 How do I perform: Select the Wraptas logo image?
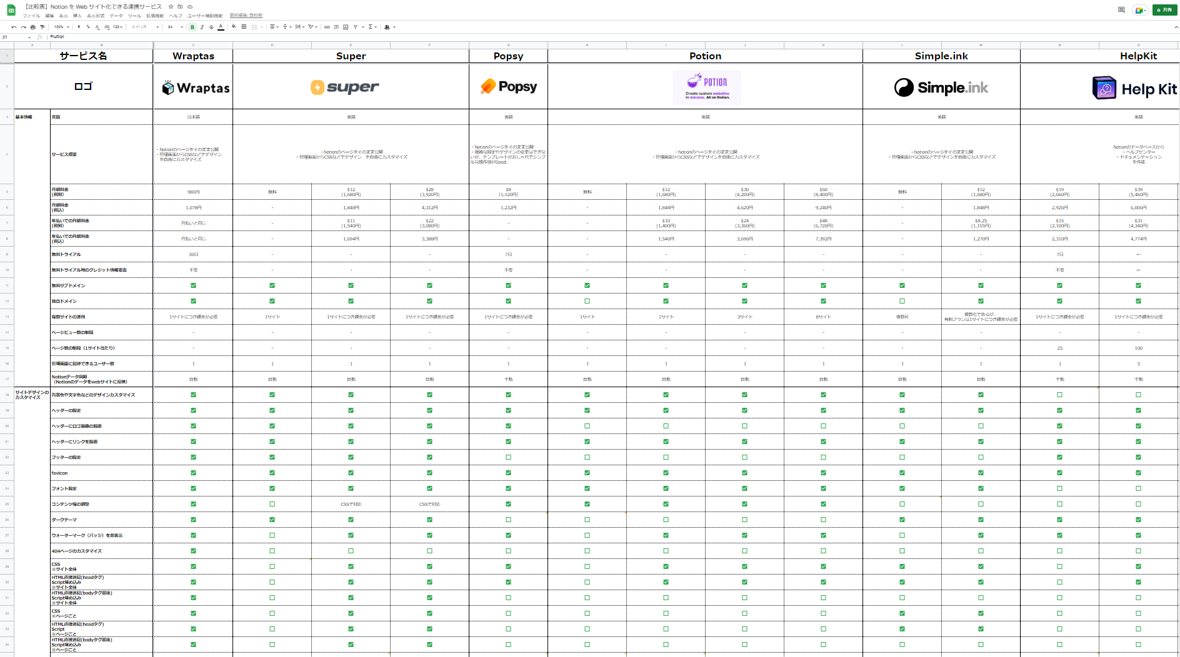coord(196,87)
